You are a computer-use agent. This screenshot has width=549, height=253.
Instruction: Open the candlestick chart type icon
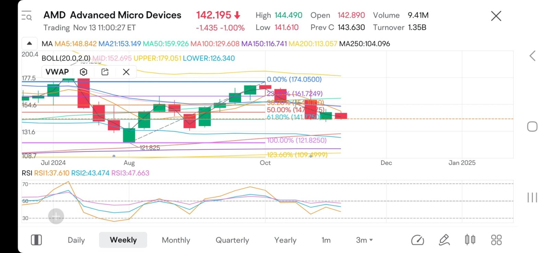470,240
